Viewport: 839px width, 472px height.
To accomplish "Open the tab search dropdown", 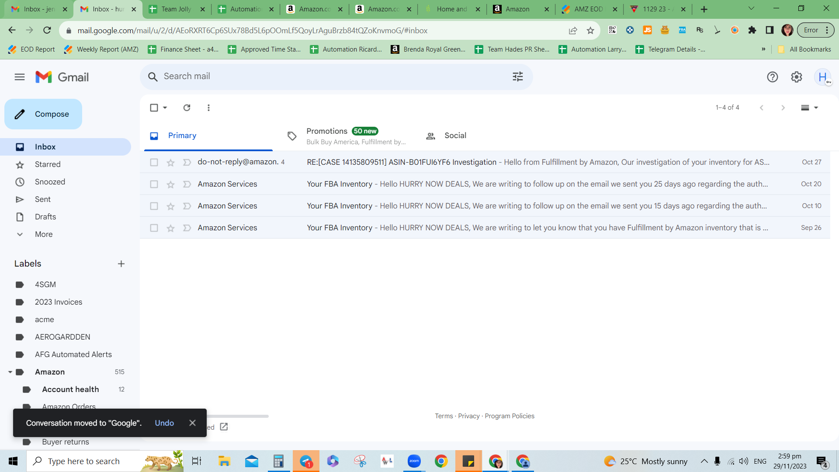I will pyautogui.click(x=751, y=8).
